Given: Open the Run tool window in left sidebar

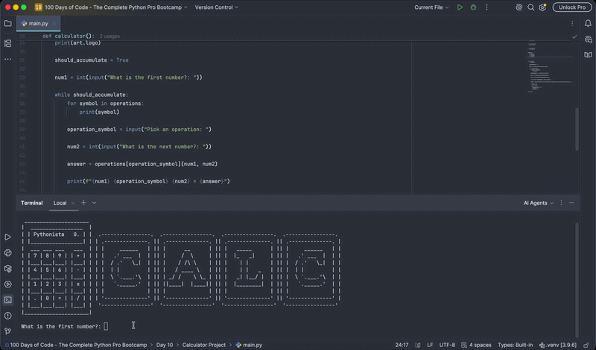Looking at the screenshot, I should 7,237.
